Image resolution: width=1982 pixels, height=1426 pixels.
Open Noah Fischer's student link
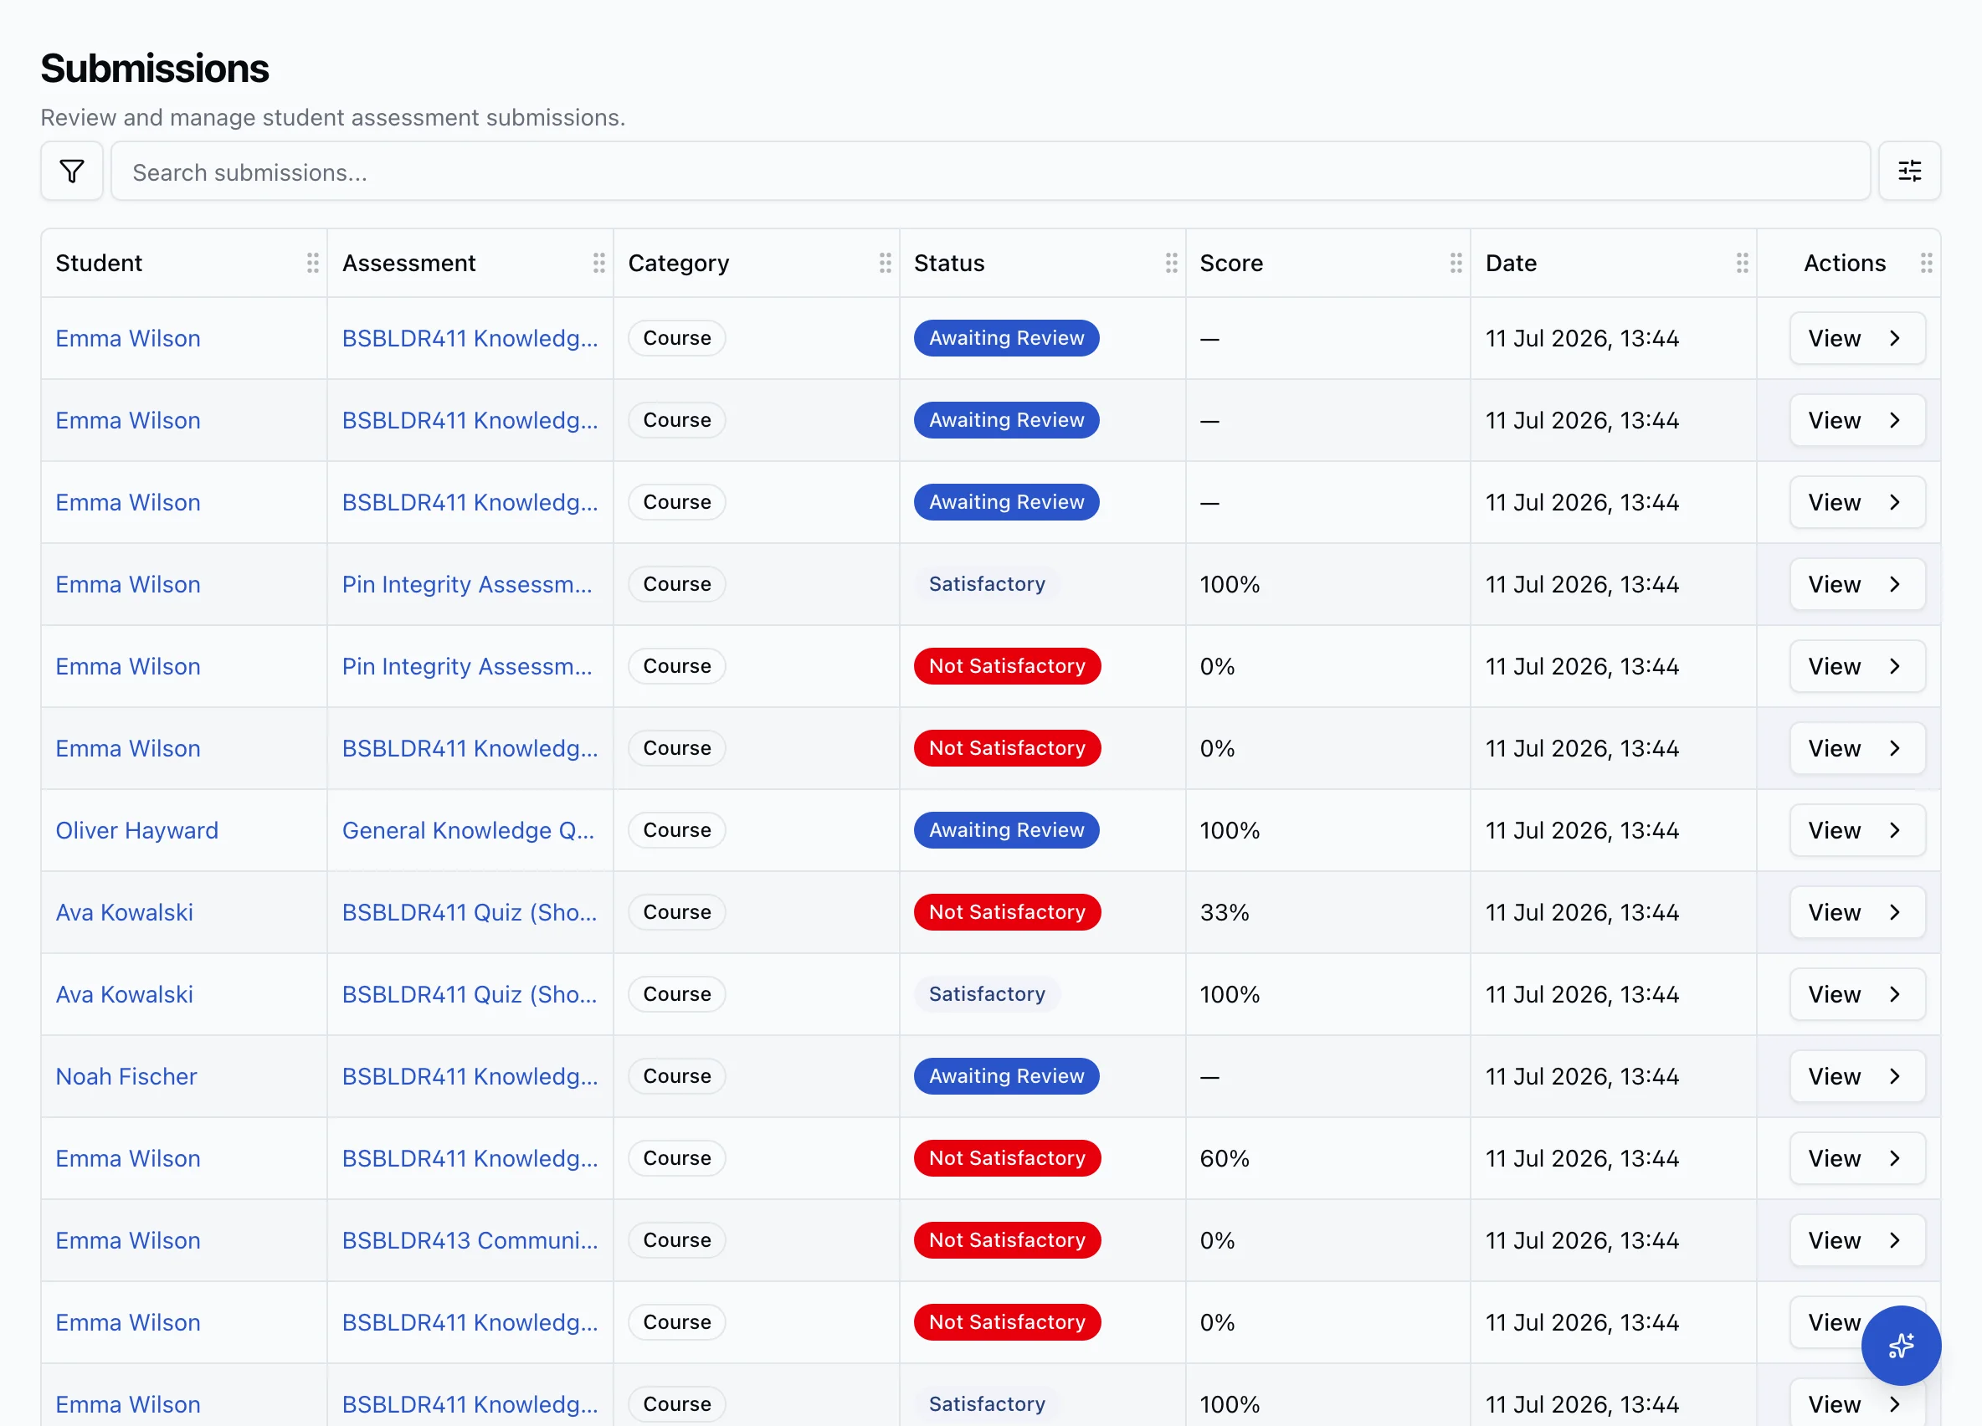126,1076
